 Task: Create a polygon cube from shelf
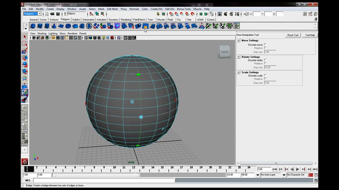[40, 26]
